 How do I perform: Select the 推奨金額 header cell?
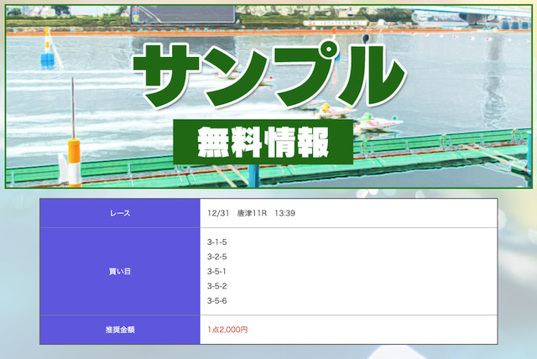click(120, 330)
